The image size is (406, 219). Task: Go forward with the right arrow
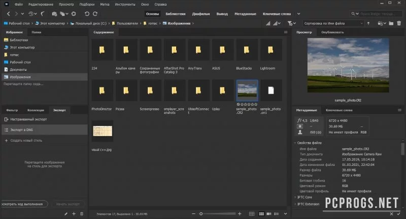click(x=16, y=14)
